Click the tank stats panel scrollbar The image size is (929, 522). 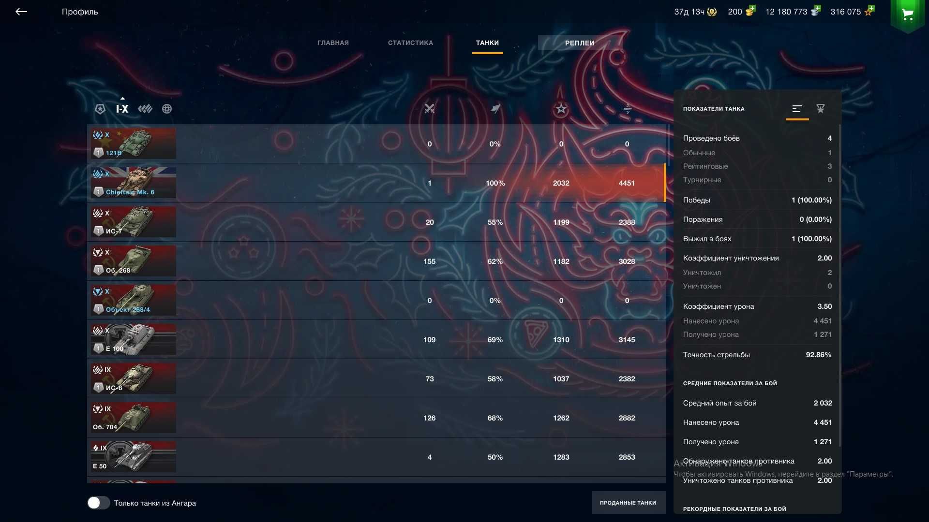pyautogui.click(x=840, y=285)
